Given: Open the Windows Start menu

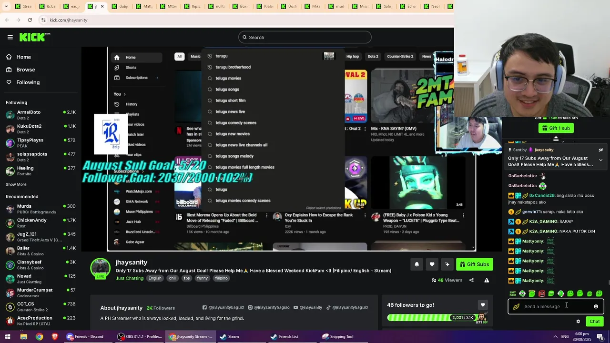Looking at the screenshot, I should tap(8, 336).
